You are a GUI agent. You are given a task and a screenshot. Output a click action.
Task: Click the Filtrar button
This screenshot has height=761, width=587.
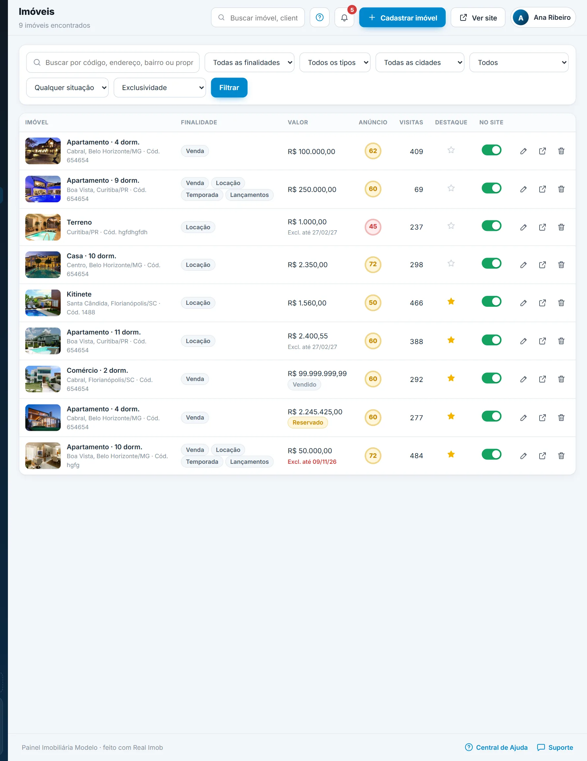(229, 87)
